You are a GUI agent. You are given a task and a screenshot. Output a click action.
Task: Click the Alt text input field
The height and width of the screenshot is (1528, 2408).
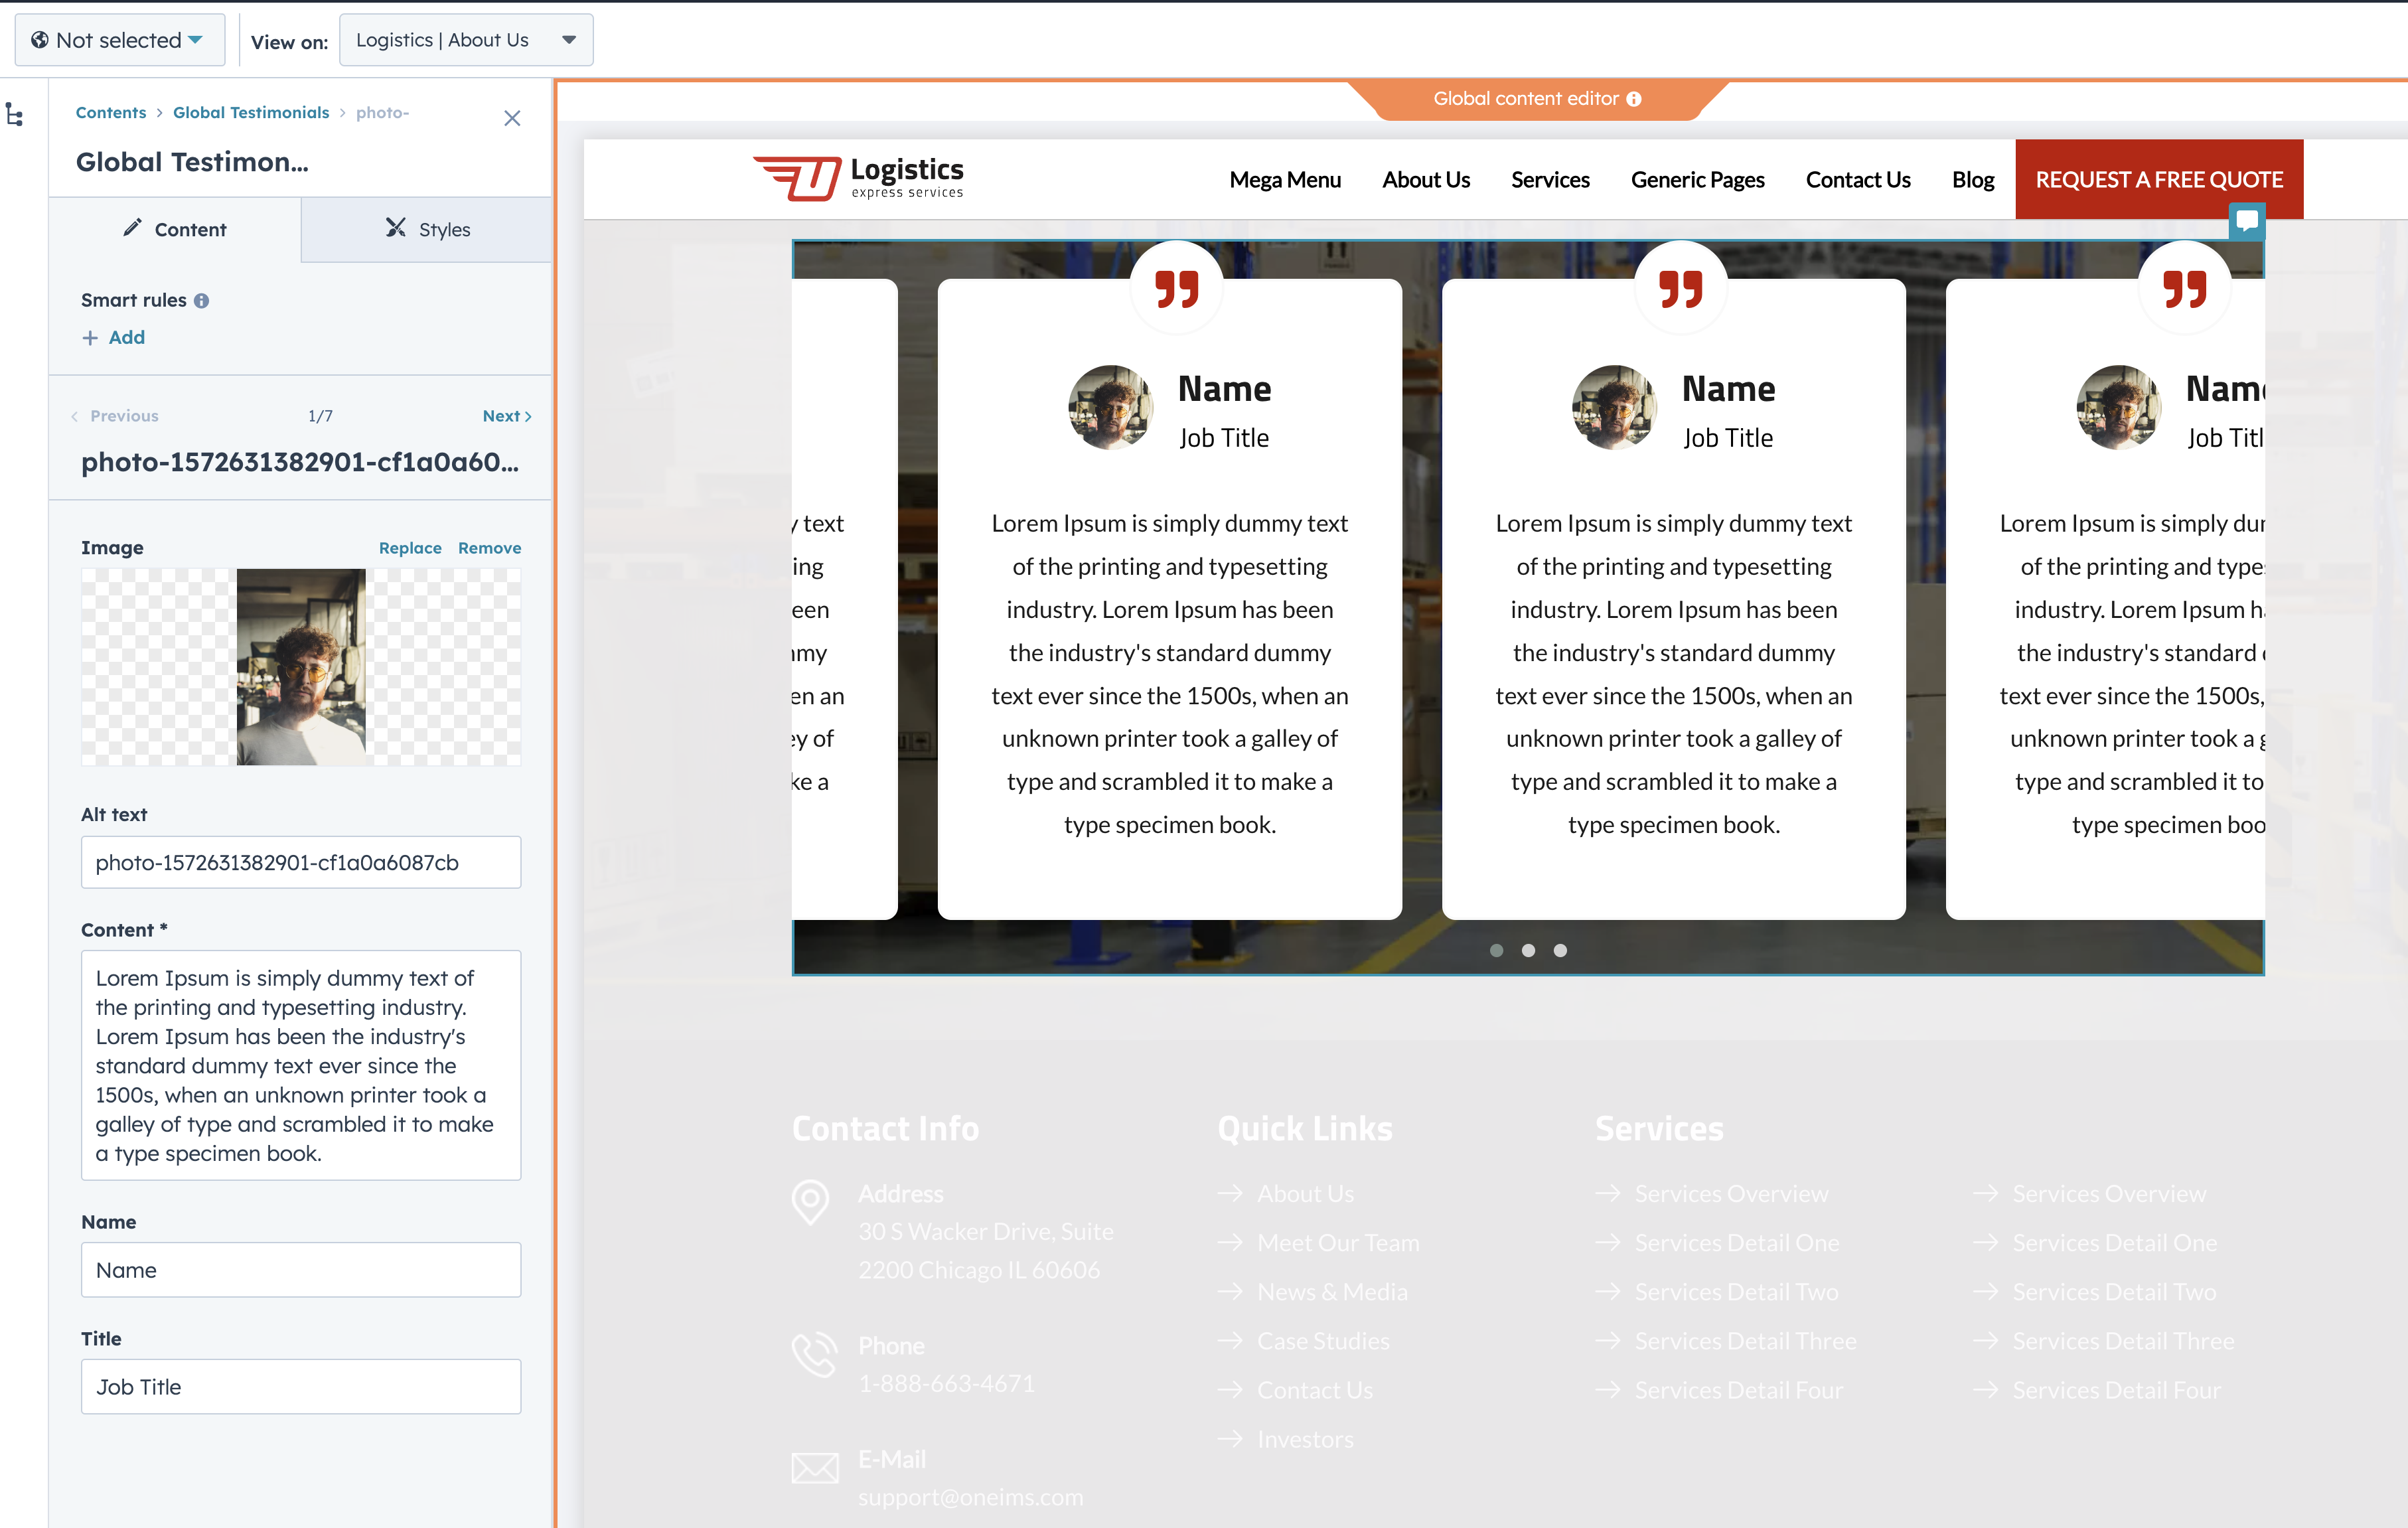(x=300, y=862)
